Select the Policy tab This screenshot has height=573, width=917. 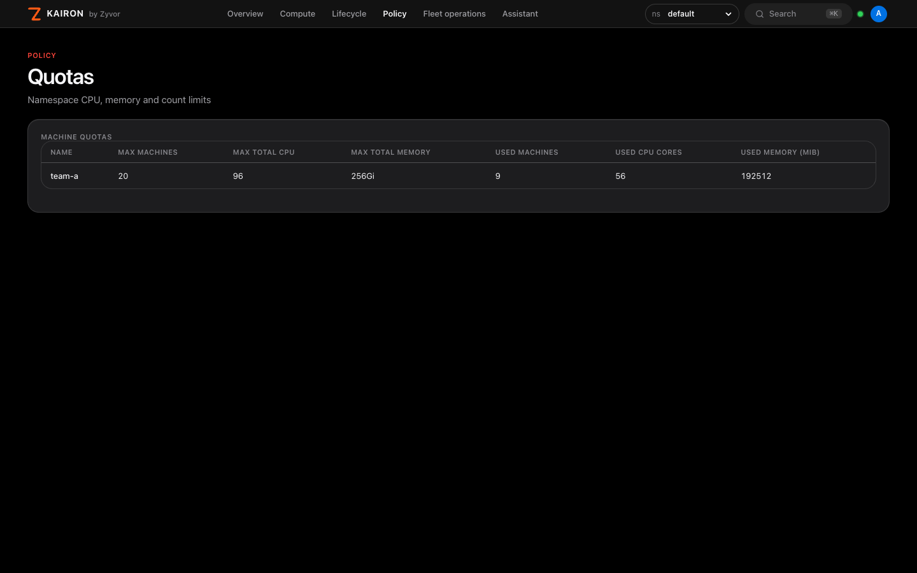tap(395, 14)
